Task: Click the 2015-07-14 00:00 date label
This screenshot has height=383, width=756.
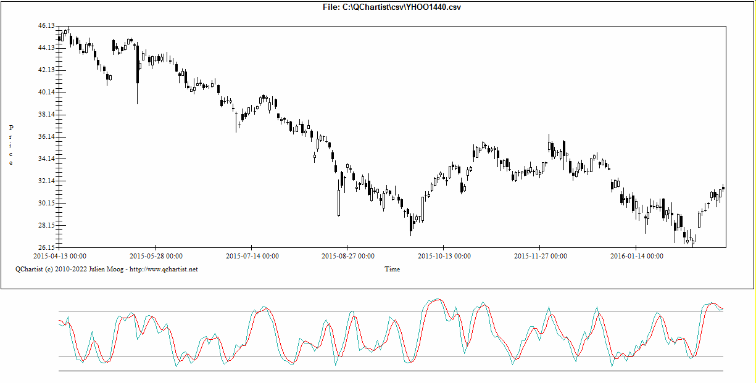Action: coord(252,256)
